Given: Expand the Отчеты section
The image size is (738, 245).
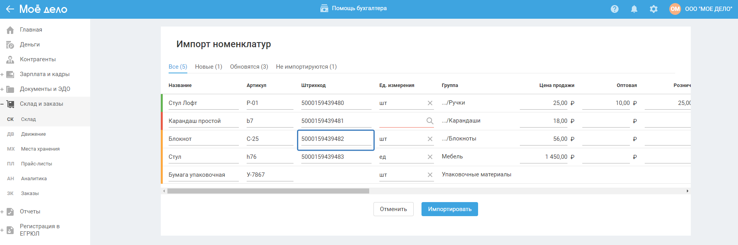Looking at the screenshot, I should [2, 211].
